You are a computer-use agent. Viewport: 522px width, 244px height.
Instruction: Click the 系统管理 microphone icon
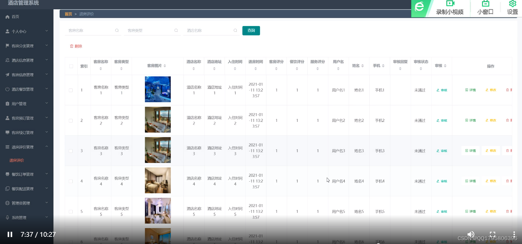8,218
